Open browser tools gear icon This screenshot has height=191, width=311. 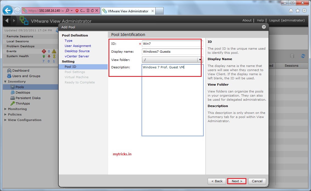pos(304,11)
